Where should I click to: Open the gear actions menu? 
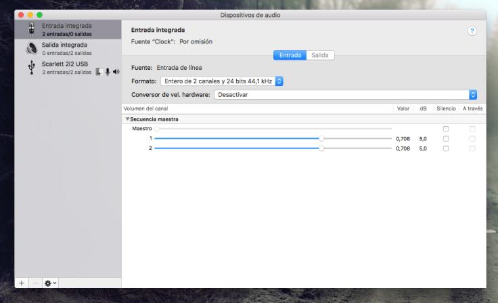pyautogui.click(x=50, y=283)
